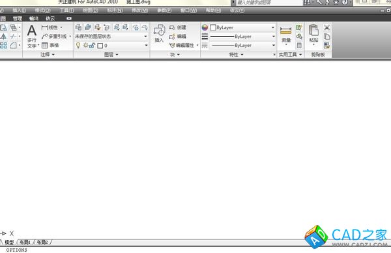
Task: Toggle layer on/off lightbulb icon
Action: (78, 46)
